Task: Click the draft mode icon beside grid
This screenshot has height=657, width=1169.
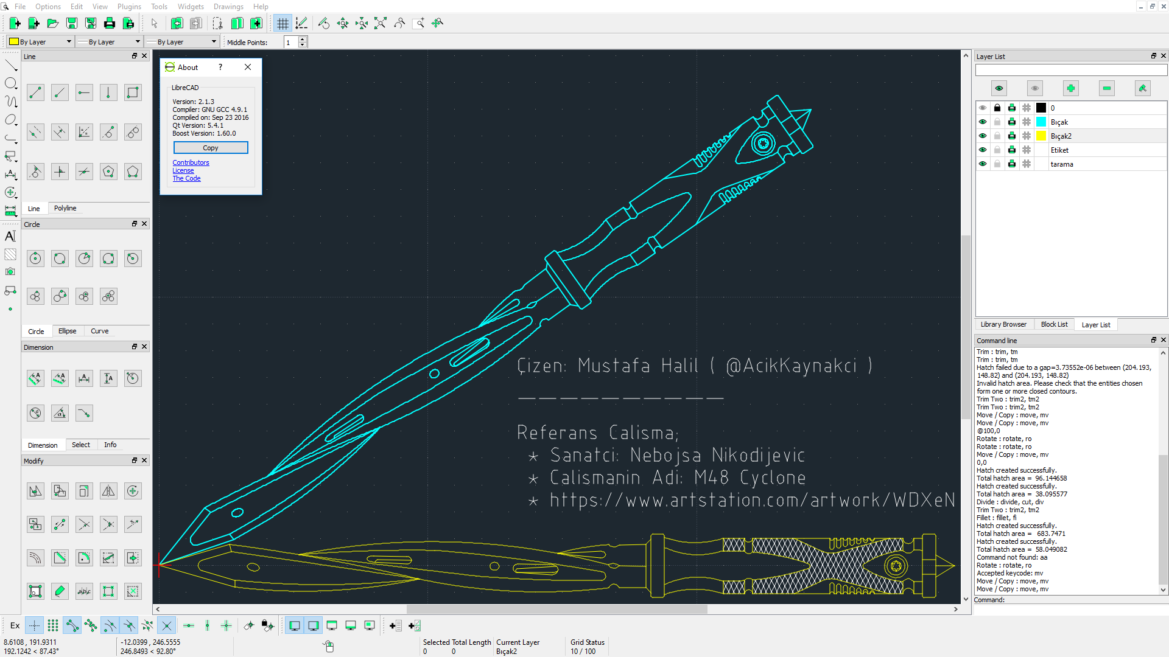Action: tap(301, 23)
